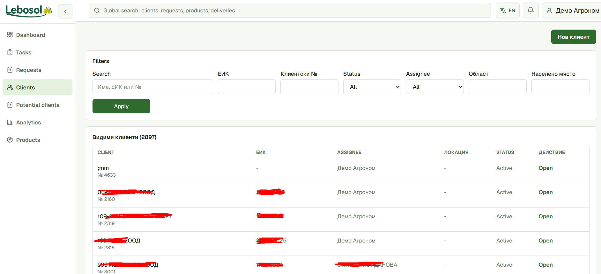601x274 pixels.
Task: Click the Населено място filter input
Action: tap(560, 87)
